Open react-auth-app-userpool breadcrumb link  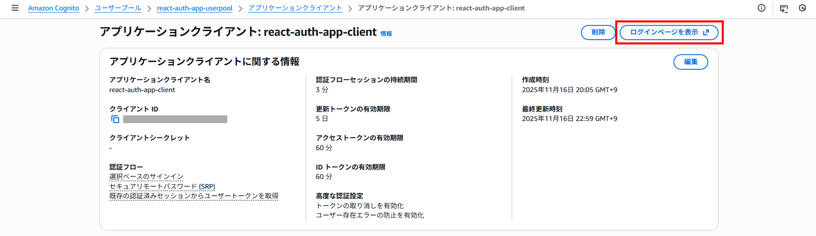click(x=195, y=8)
